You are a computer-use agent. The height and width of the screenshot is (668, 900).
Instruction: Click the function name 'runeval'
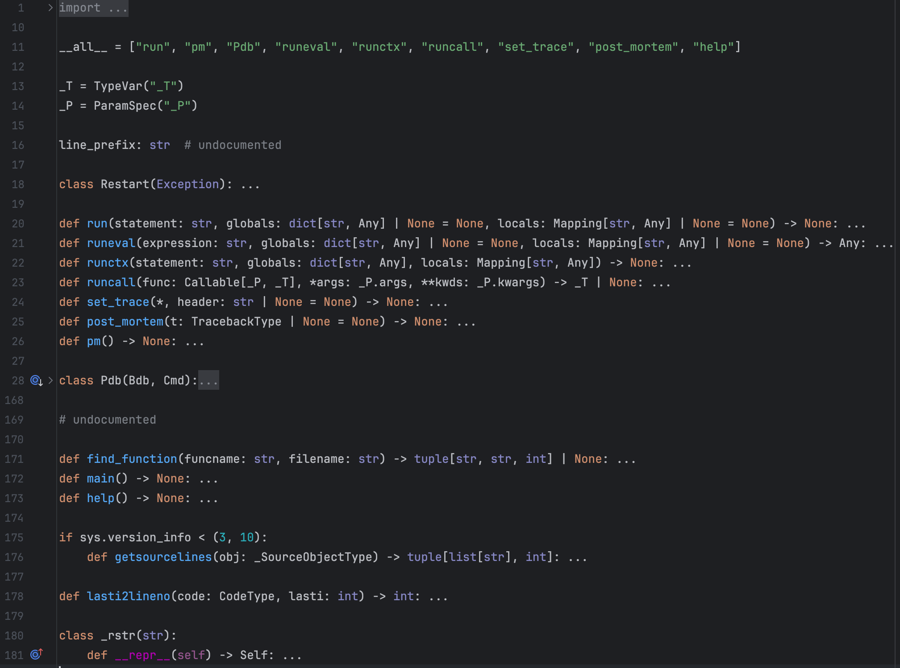click(x=111, y=243)
